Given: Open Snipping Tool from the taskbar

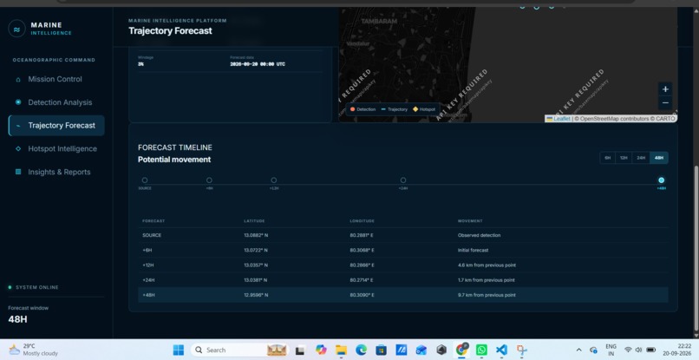Looking at the screenshot, I should [521, 350].
